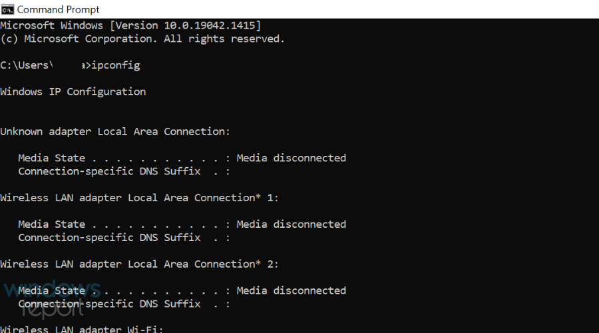Click DNS Suffix line under Connection* 1

point(123,238)
